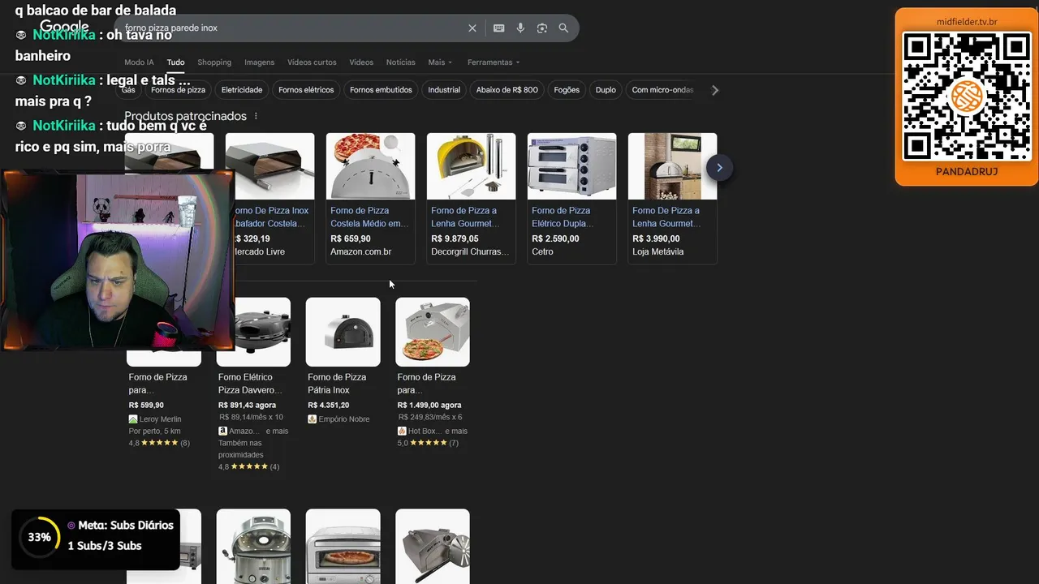This screenshot has height=584, width=1039.
Task: Apply the Abaixo de R$ 800 filter
Action: 507,90
